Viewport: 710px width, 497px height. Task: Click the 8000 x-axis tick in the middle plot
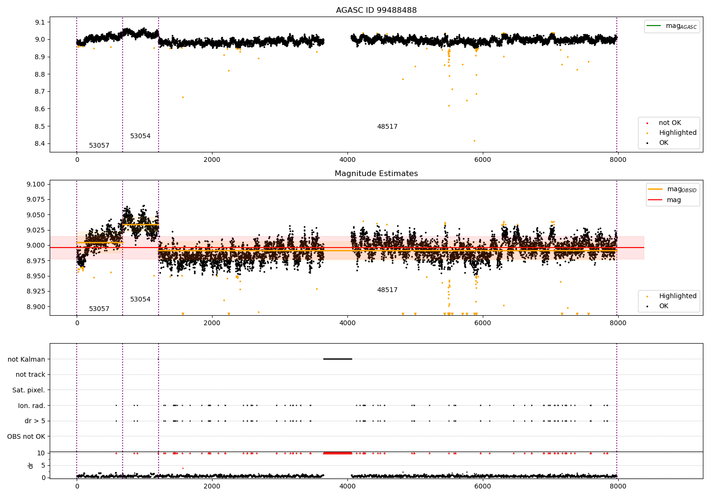coord(618,323)
